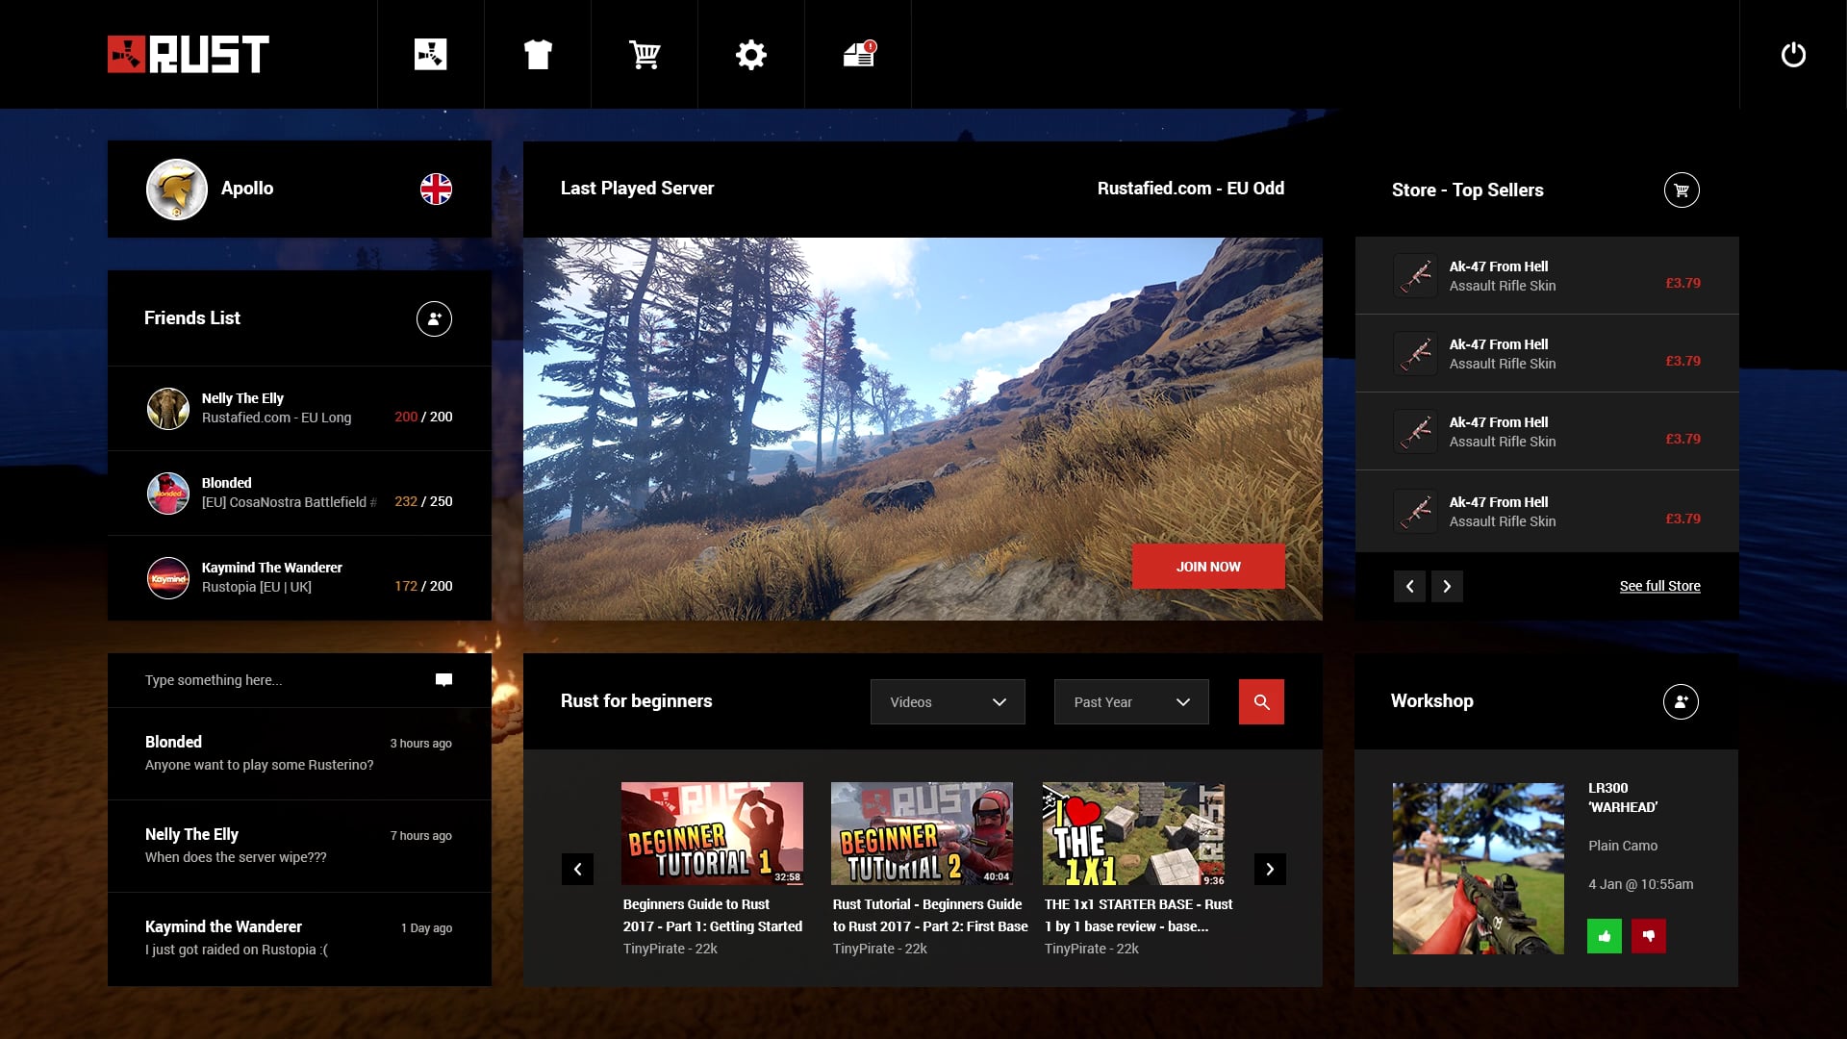This screenshot has width=1847, height=1039.
Task: Open the See full Store link
Action: [x=1659, y=586]
